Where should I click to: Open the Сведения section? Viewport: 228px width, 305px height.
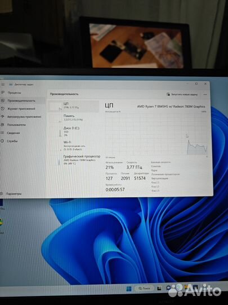[x=13, y=133]
